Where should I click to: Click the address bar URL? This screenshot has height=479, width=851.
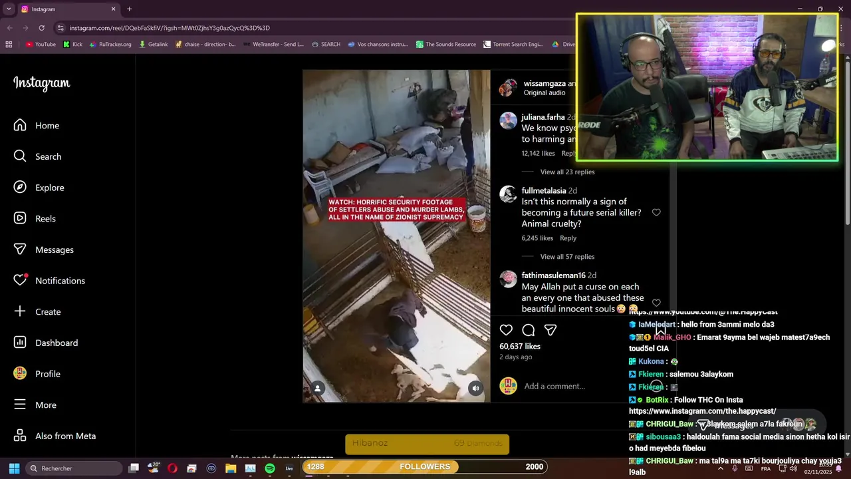pyautogui.click(x=170, y=28)
